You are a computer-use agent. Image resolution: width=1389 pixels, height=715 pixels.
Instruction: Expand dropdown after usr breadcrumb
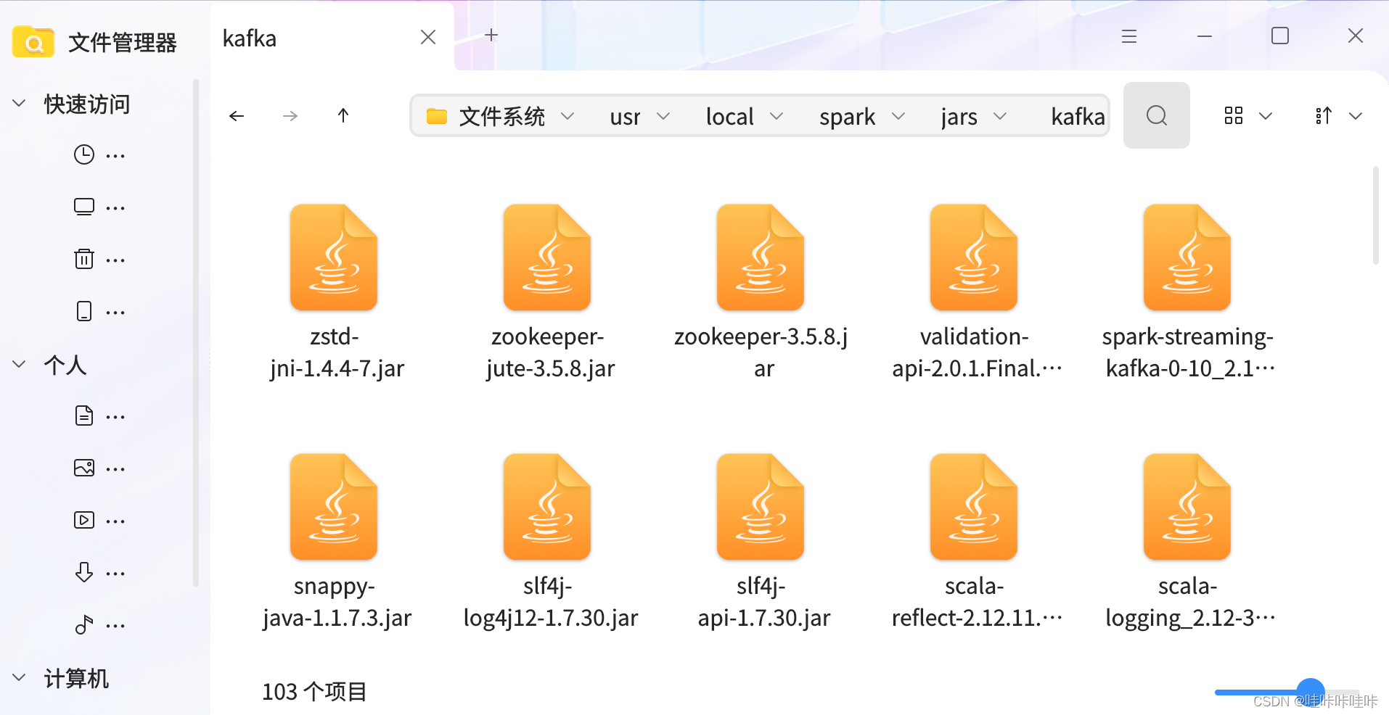[x=663, y=116]
